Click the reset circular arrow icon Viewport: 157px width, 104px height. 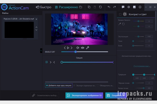pyautogui.click(x=100, y=7)
